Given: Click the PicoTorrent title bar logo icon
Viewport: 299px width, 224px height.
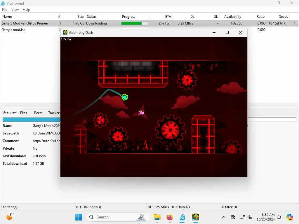Looking at the screenshot, I should tap(3, 3).
